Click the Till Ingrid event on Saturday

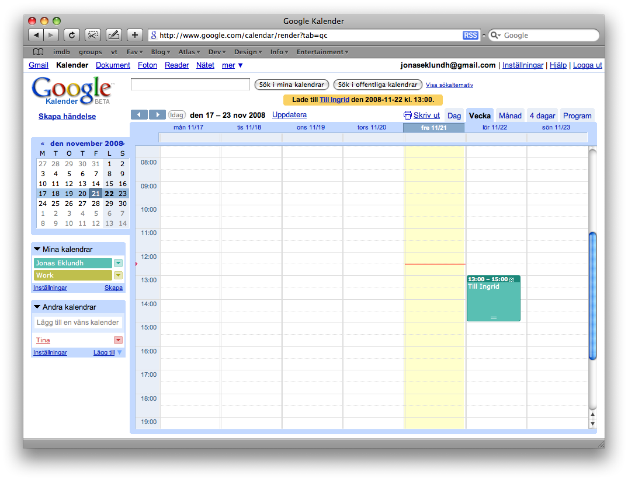point(493,299)
